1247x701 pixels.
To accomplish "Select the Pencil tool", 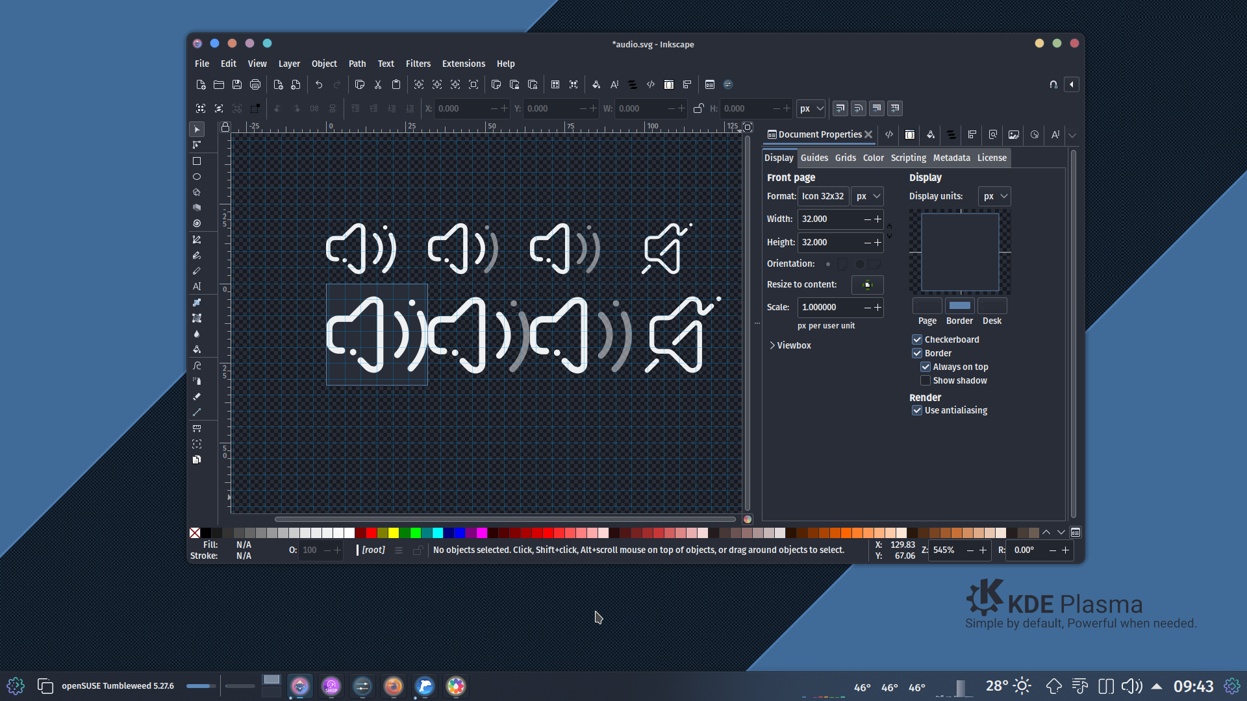I will [x=197, y=271].
